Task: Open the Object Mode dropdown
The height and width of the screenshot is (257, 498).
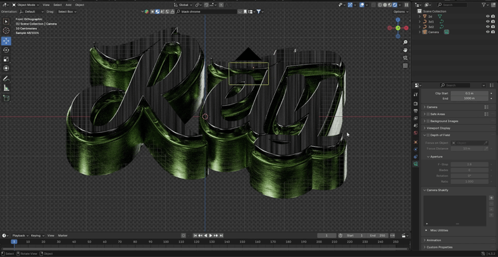Action: (x=25, y=5)
